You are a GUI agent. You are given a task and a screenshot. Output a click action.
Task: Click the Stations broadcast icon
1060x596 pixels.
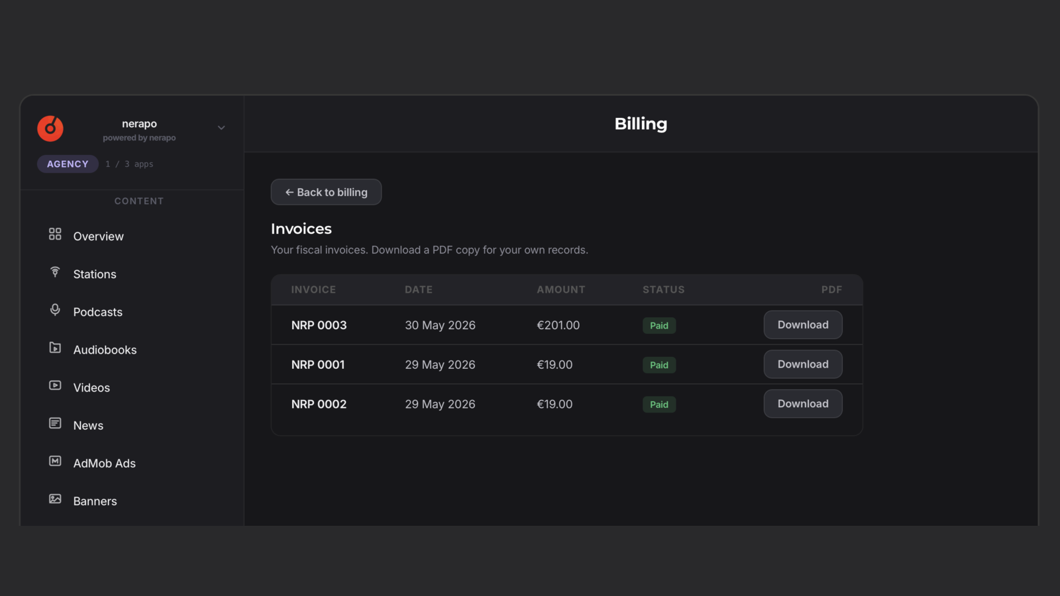pos(55,272)
